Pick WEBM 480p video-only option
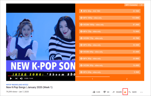The height and width of the screenshot is (96, 151). point(110,52)
